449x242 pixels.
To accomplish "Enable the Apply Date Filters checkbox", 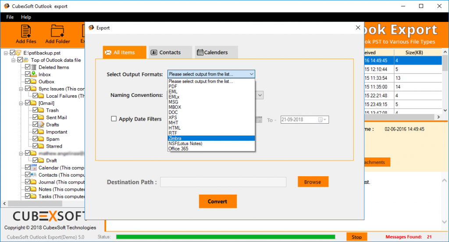I will pos(114,119).
